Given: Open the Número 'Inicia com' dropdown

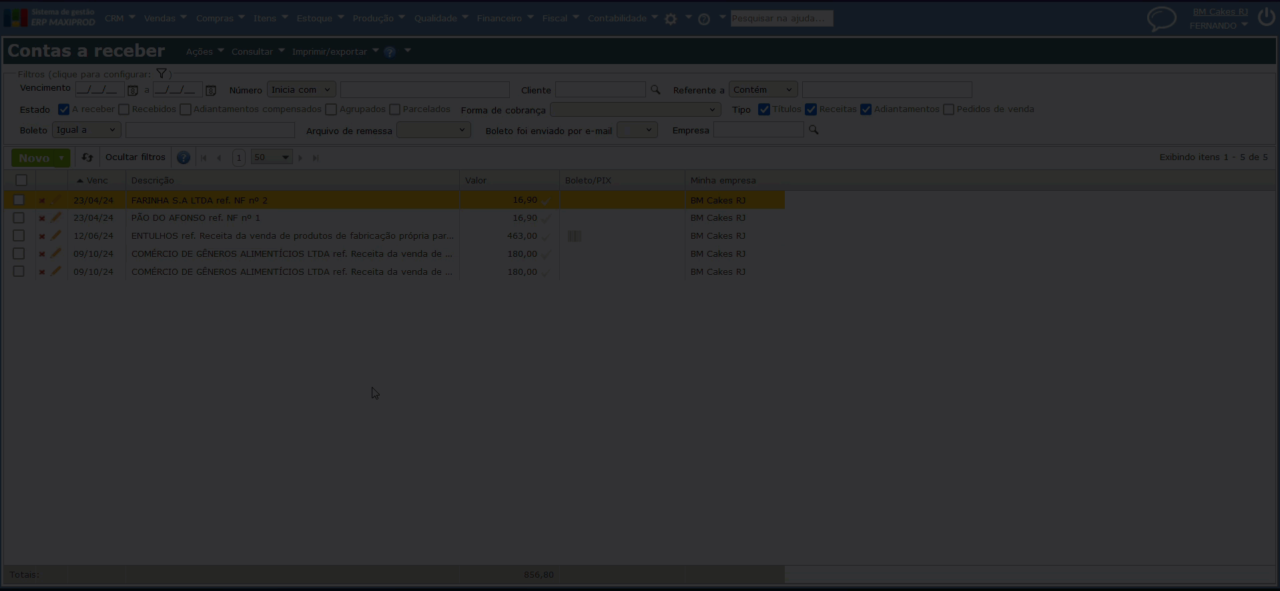Looking at the screenshot, I should point(301,90).
